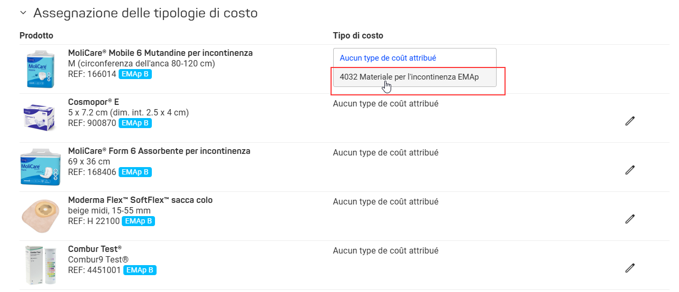
Task: Edit cost type for Moderma Flex SoftFlex
Action: tap(629, 219)
